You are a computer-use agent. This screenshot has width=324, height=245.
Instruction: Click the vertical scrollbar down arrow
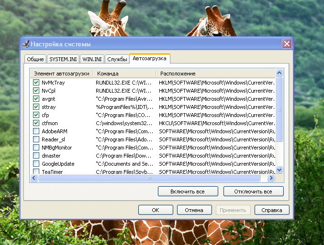click(279, 170)
